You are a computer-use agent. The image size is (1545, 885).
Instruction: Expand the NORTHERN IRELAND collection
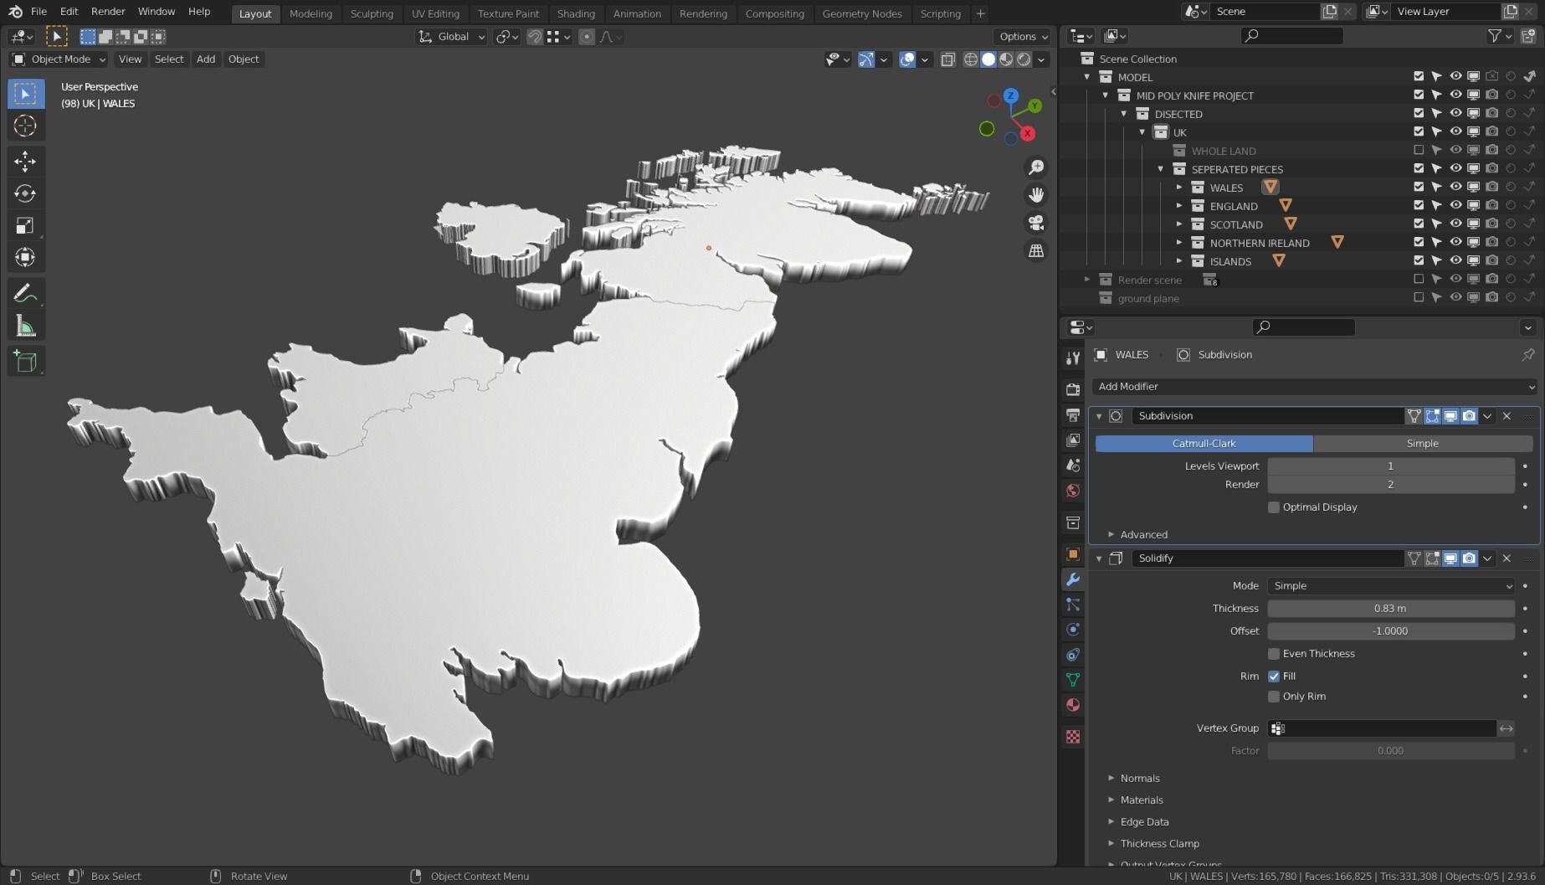[x=1179, y=243]
